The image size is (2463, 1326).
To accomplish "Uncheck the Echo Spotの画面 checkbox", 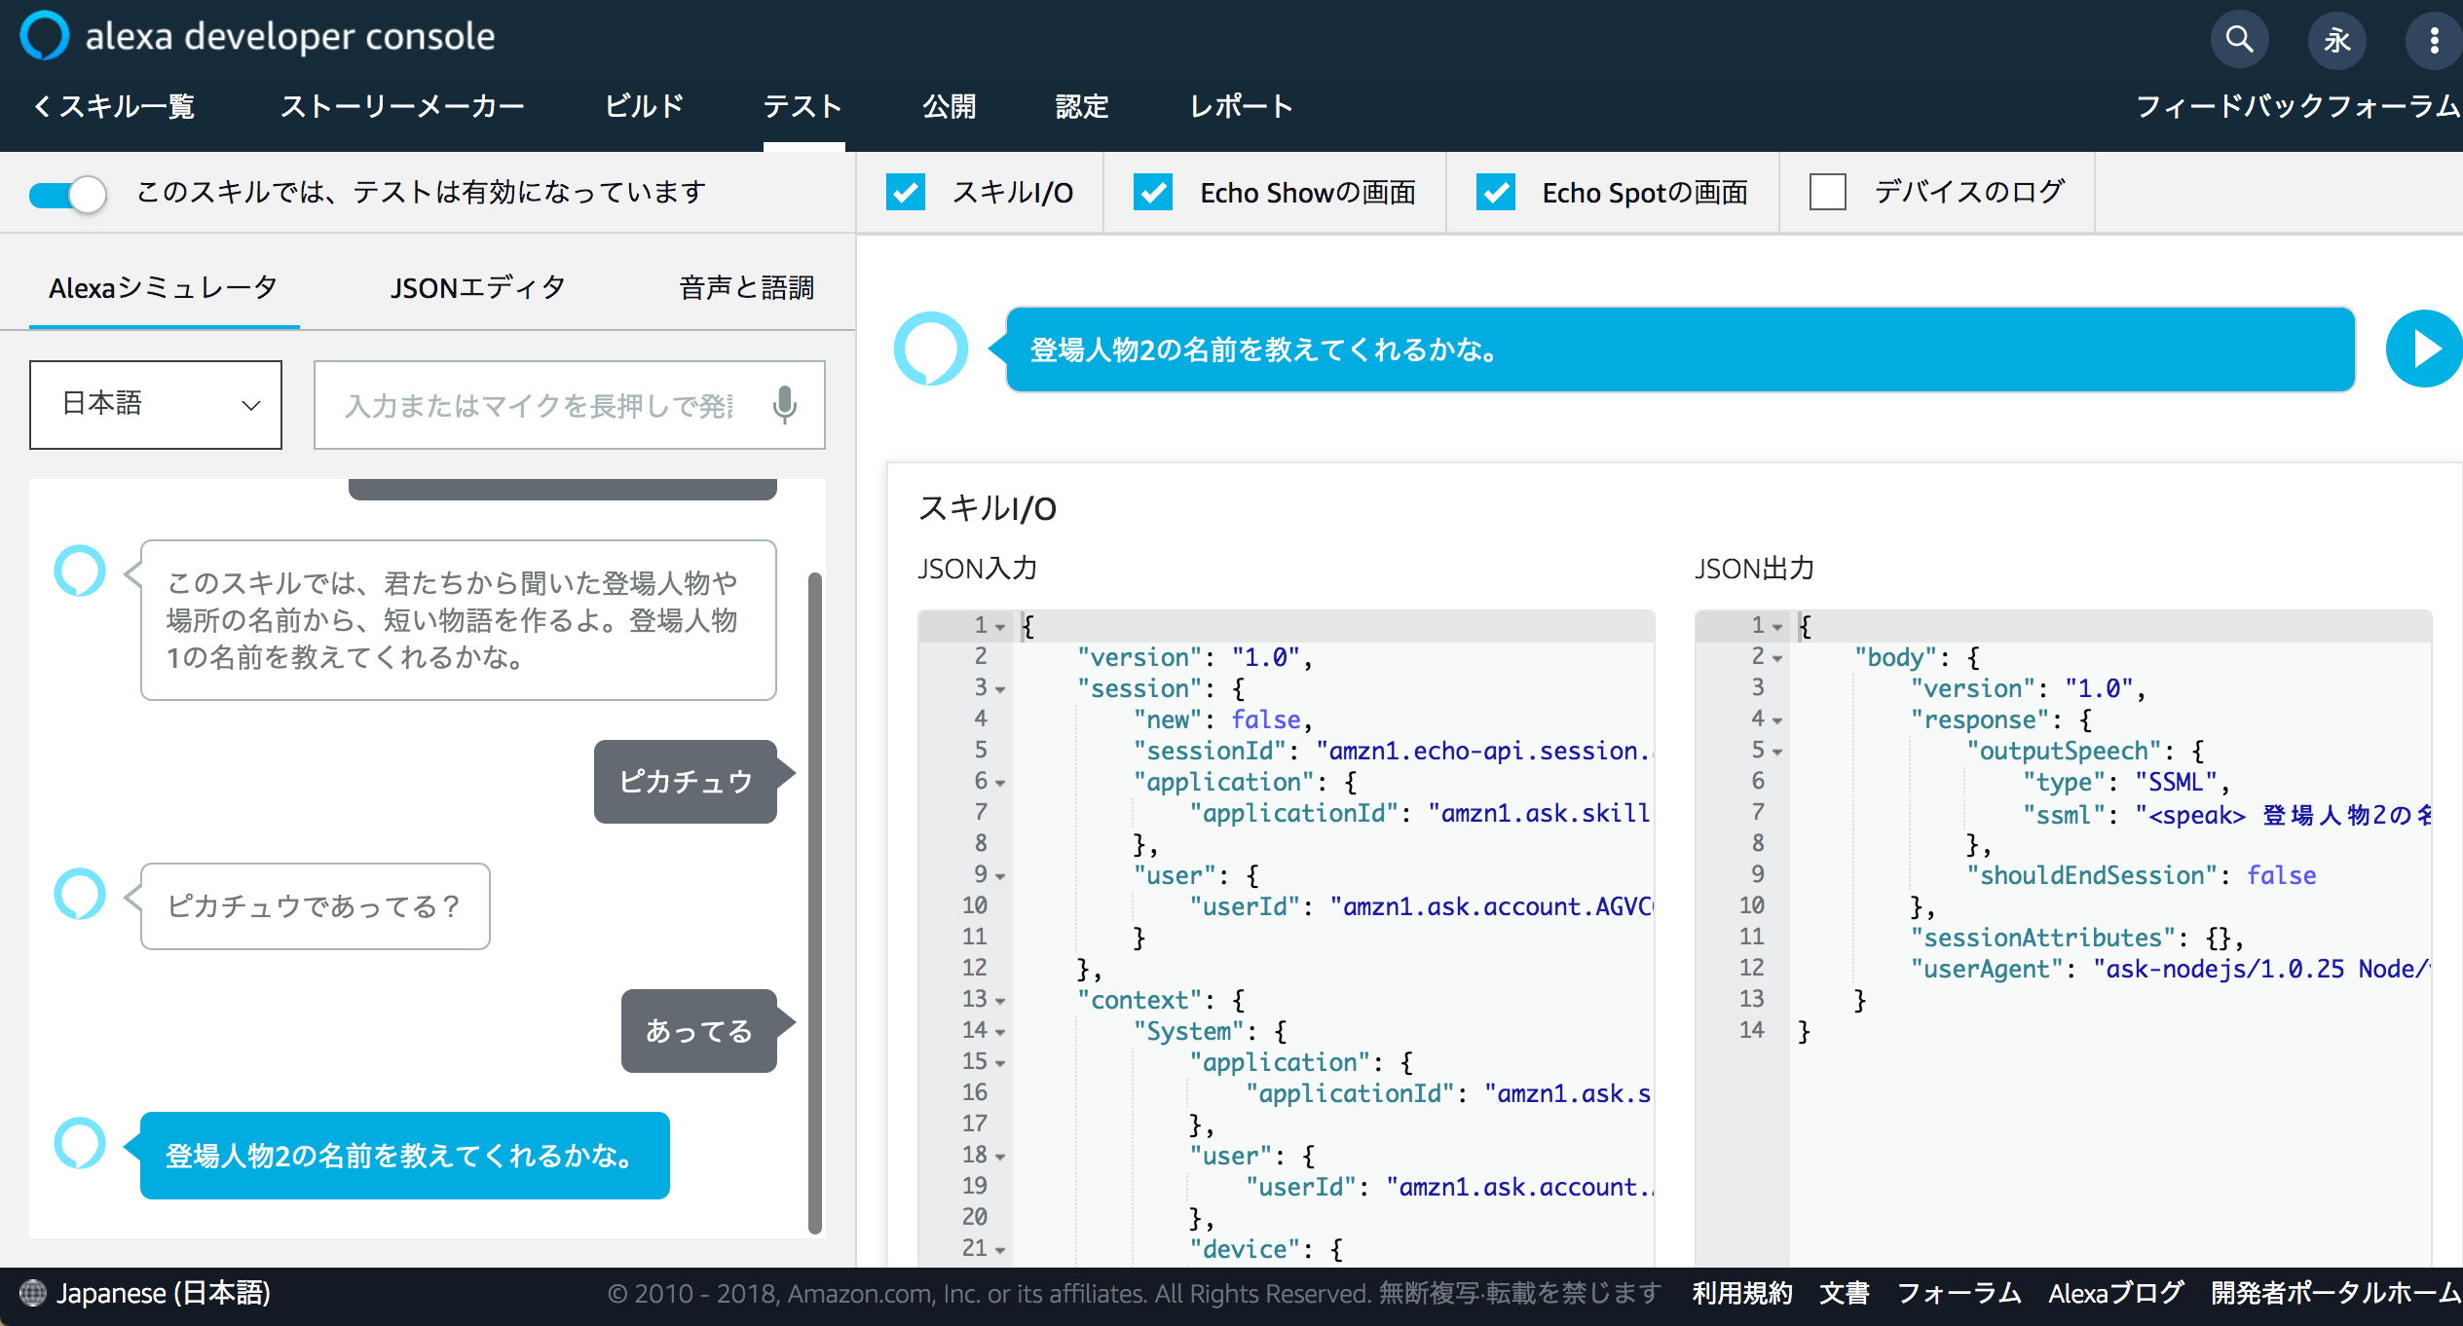I will (1496, 192).
